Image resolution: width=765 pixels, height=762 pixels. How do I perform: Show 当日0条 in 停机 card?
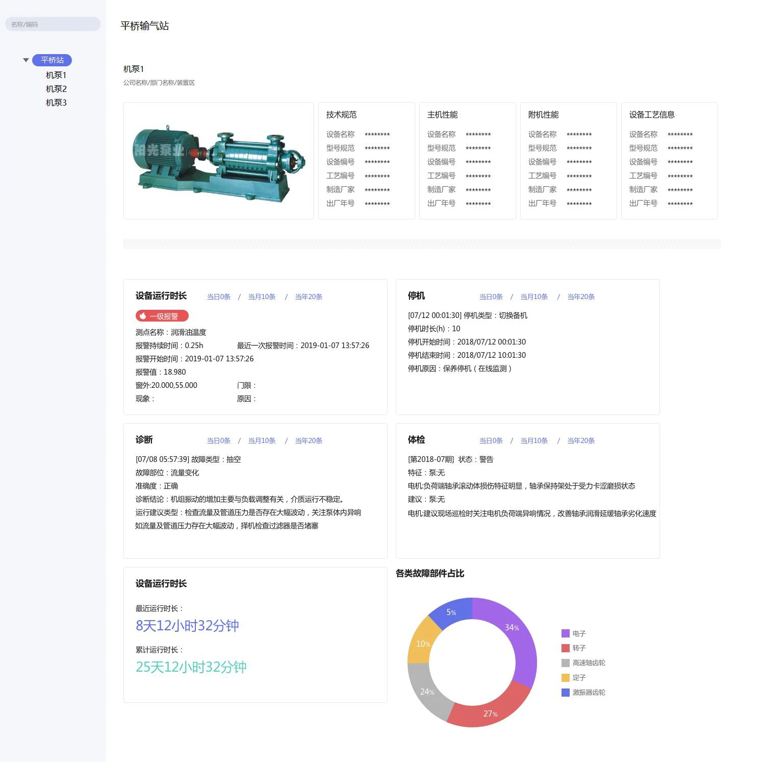click(x=491, y=297)
